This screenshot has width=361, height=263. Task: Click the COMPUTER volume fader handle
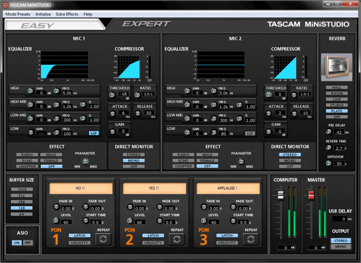click(x=281, y=195)
